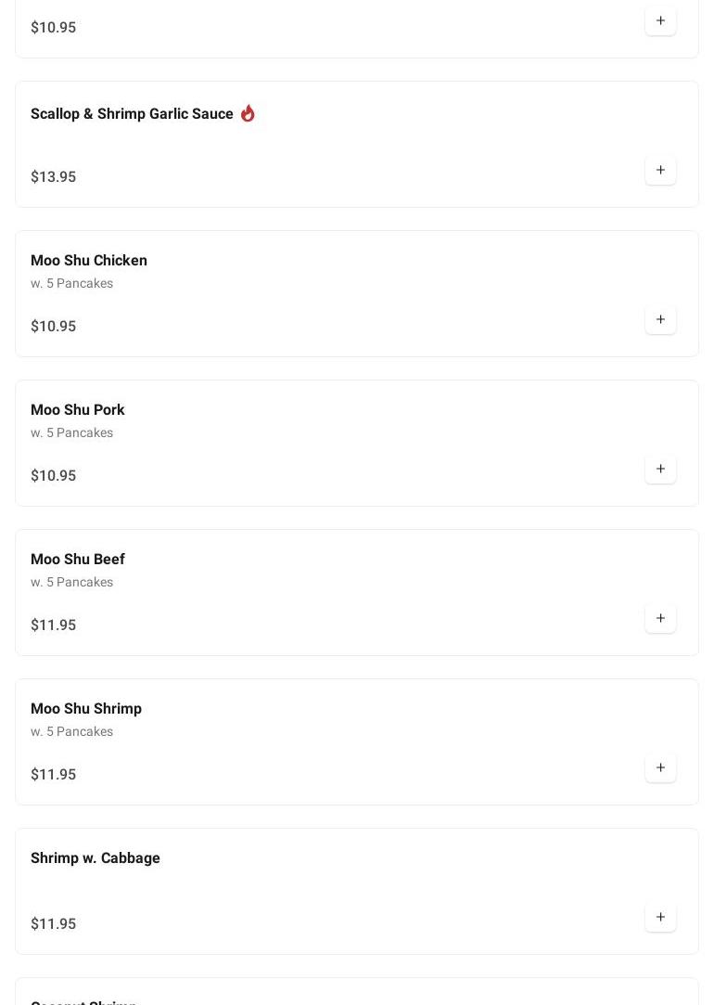Click plus icon on the top $10.95 item
This screenshot has width=714, height=1005.
[660, 21]
